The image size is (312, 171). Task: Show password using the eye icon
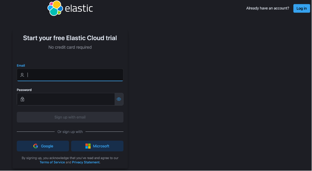(x=119, y=99)
